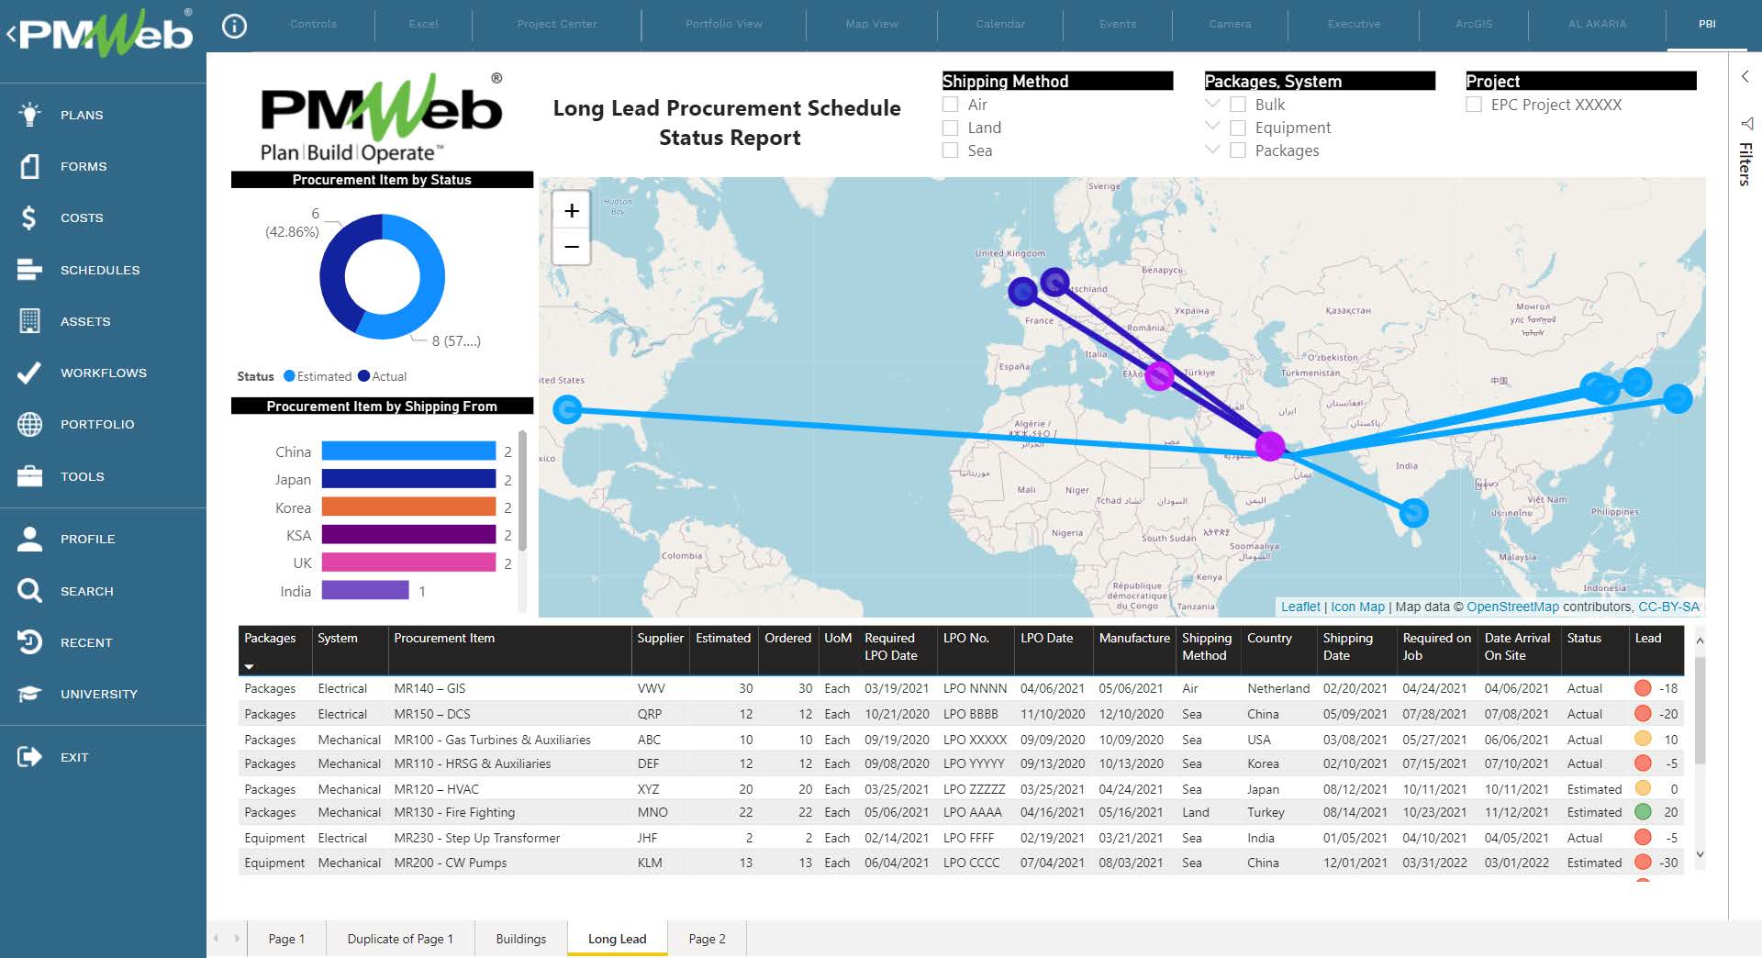The image size is (1762, 958).
Task: Check the Sea shipping method box
Action: pyautogui.click(x=951, y=150)
